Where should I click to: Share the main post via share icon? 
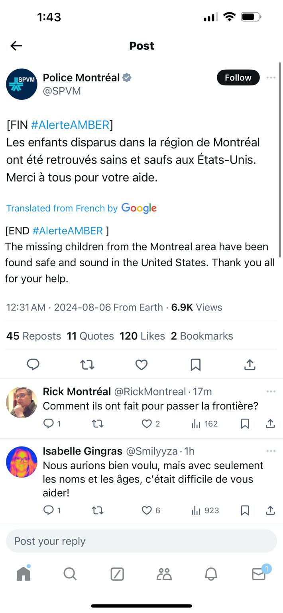tap(250, 364)
